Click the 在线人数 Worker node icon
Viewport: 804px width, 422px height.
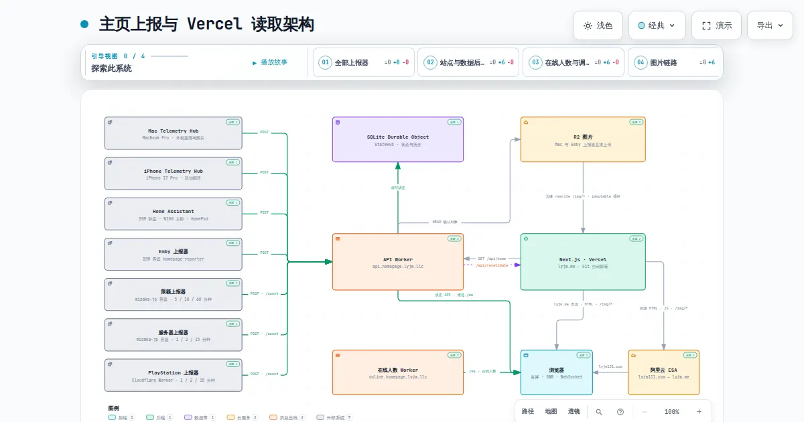(x=338, y=355)
